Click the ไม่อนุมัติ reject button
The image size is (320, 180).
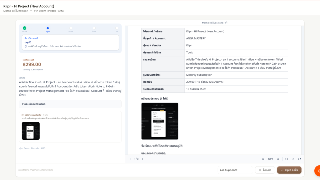click(265, 170)
